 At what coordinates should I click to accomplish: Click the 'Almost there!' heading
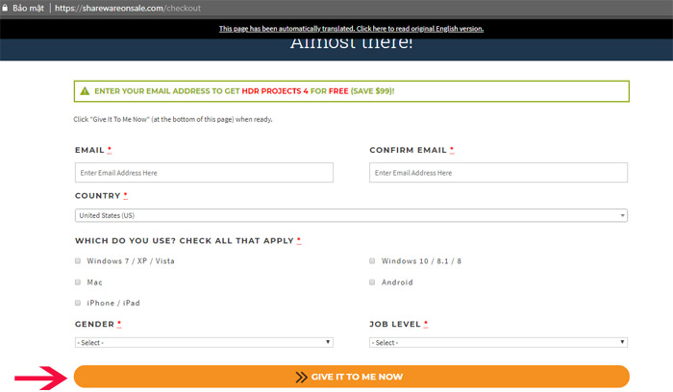352,44
